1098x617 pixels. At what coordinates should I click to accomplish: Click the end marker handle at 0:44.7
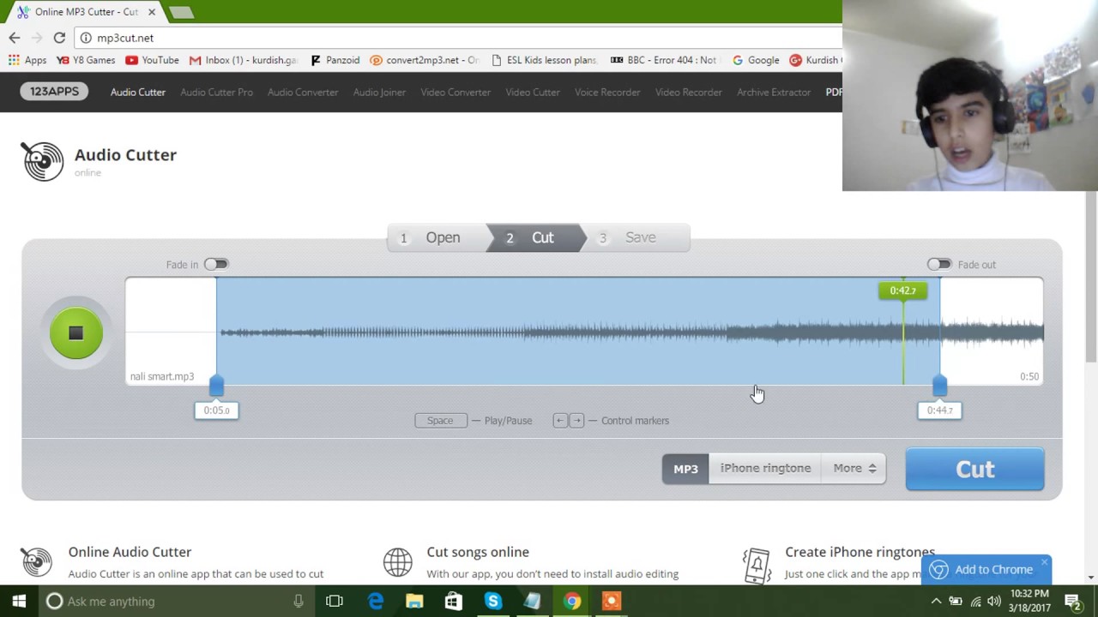[x=939, y=386]
